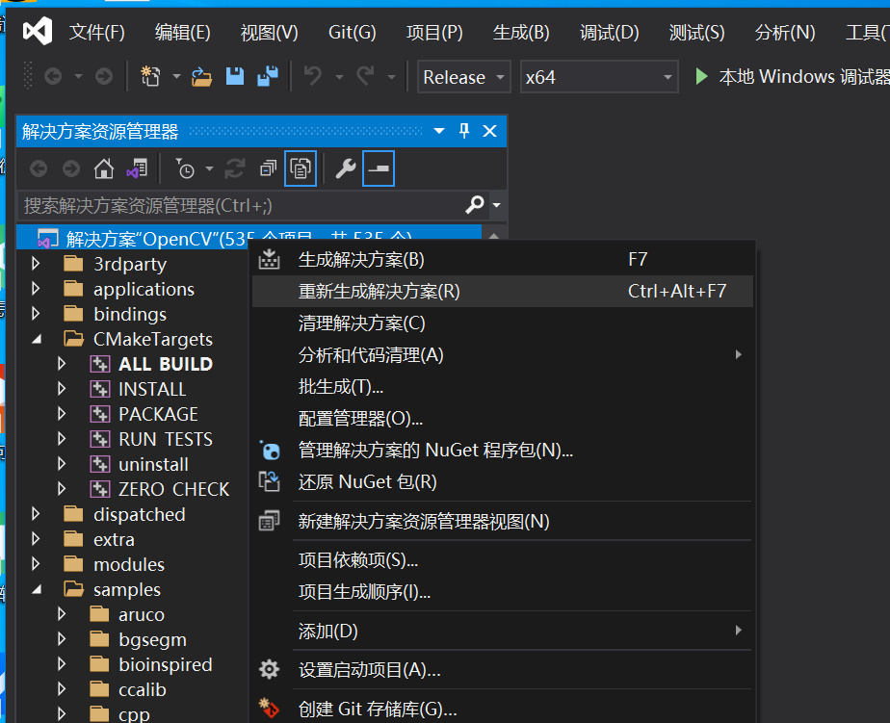Click the Solution Explorer search field
The width and height of the screenshot is (890, 723).
point(241,205)
